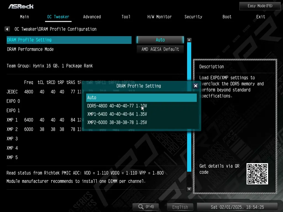Switch to the Security tab

193,17
